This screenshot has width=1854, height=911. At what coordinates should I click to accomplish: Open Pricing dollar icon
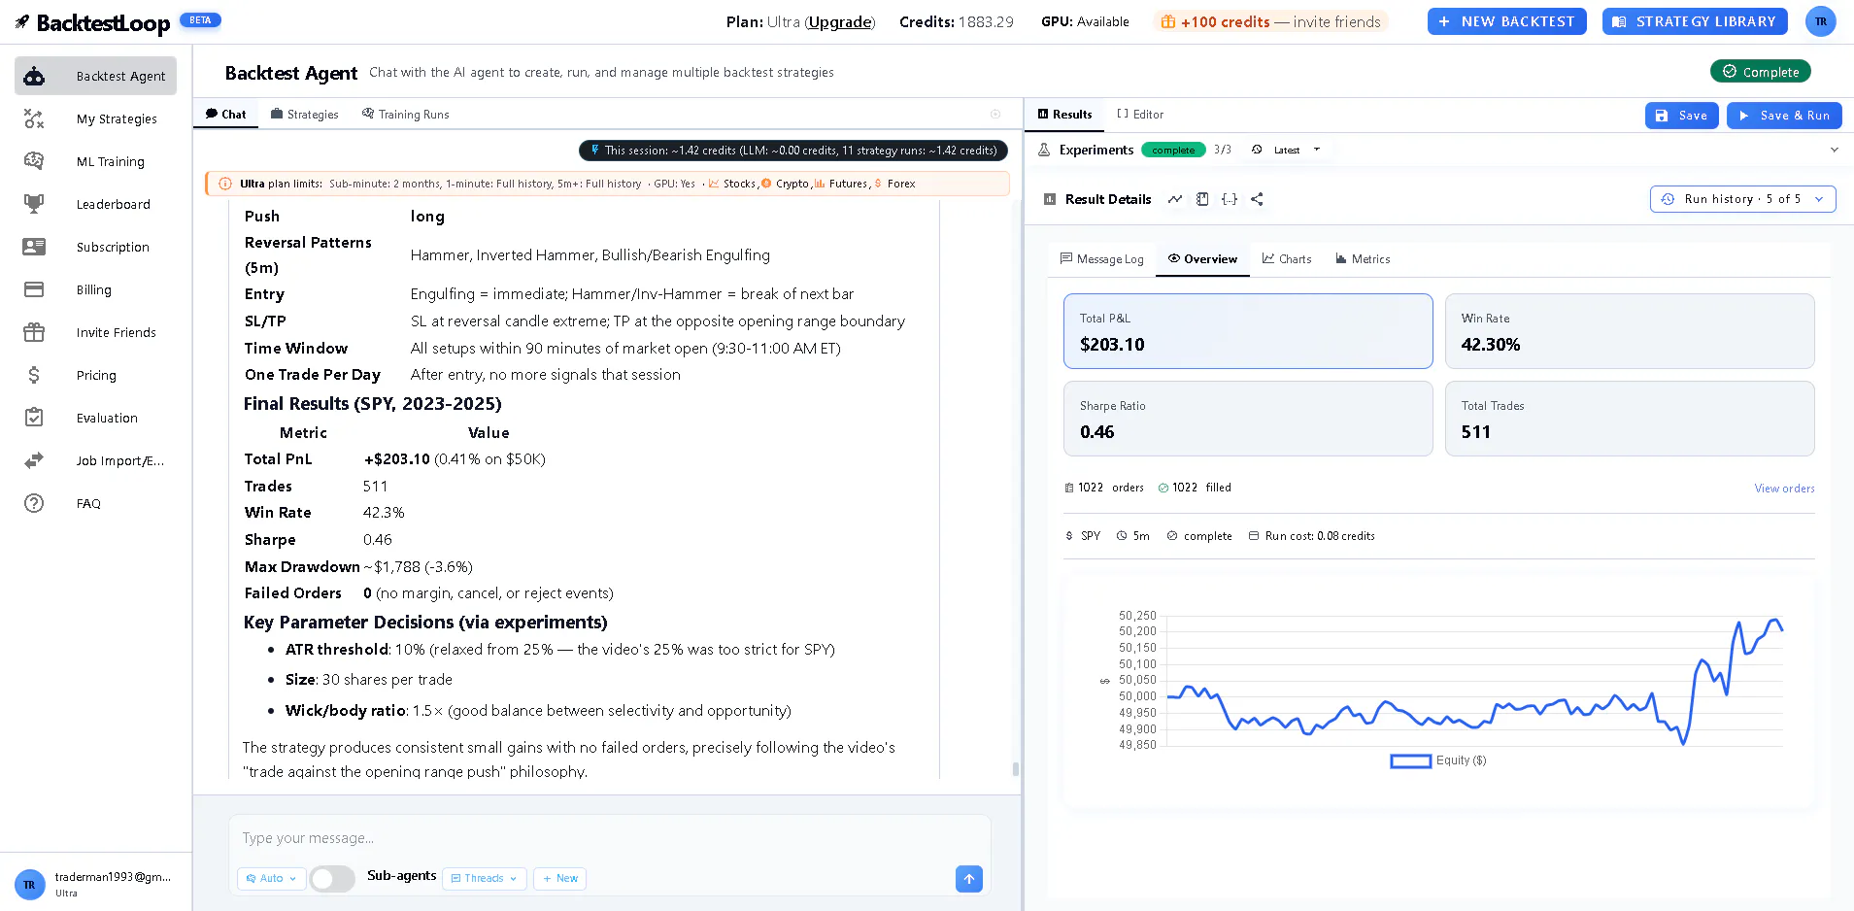click(34, 375)
